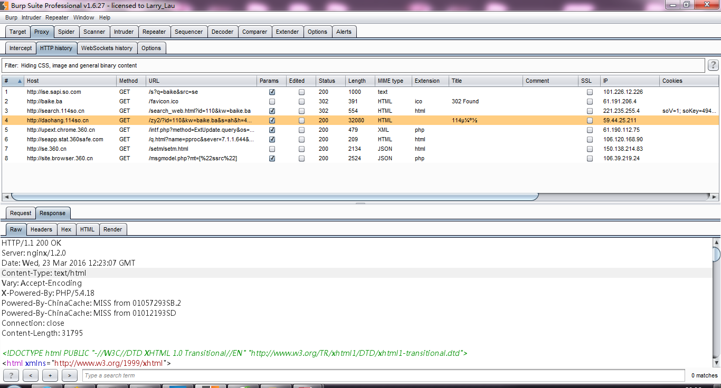Click the filter help question mark icon
721x388 pixels.
(x=713, y=65)
